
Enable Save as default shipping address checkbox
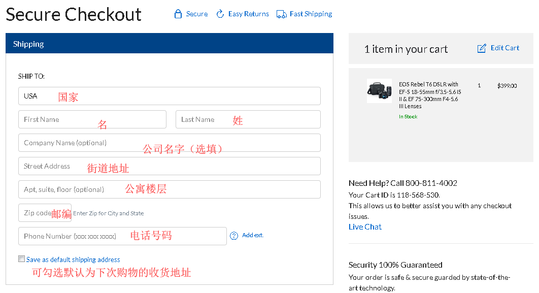(21, 259)
